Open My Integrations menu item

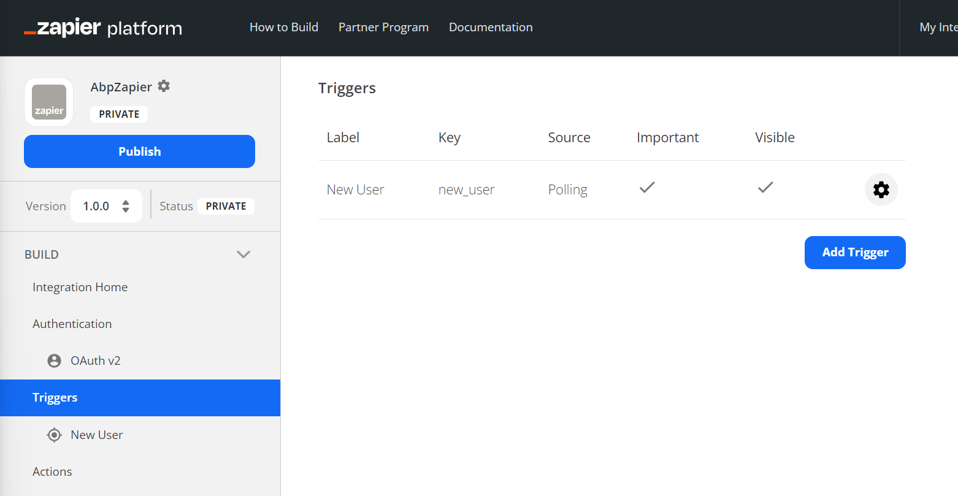pyautogui.click(x=938, y=27)
